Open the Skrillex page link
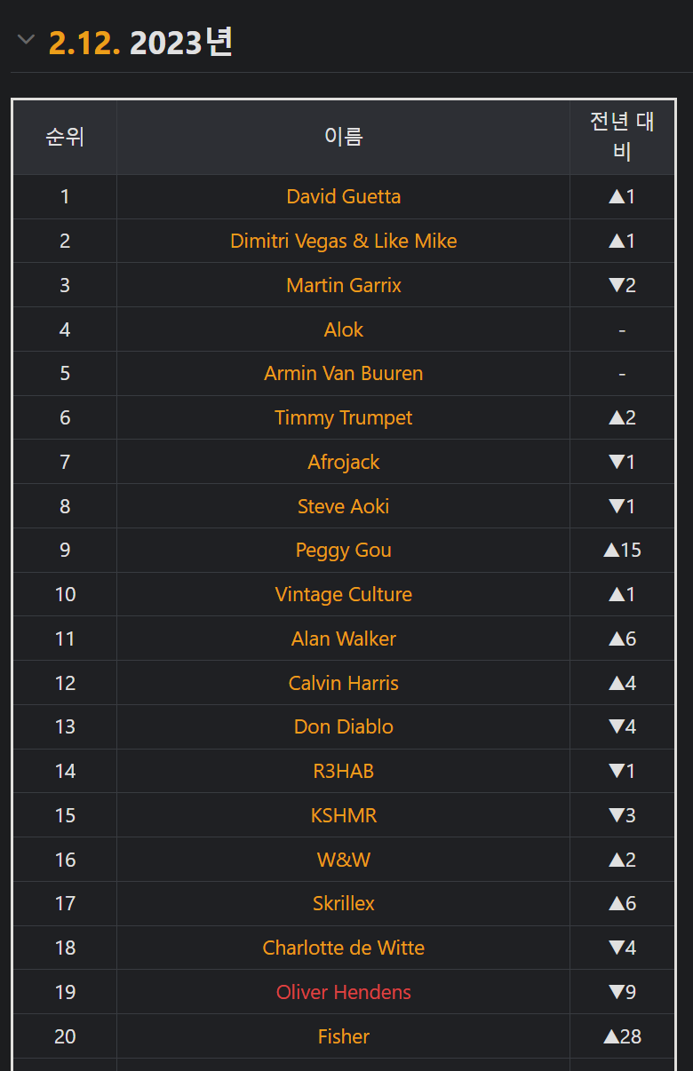Image resolution: width=693 pixels, height=1071 pixels. tap(343, 903)
